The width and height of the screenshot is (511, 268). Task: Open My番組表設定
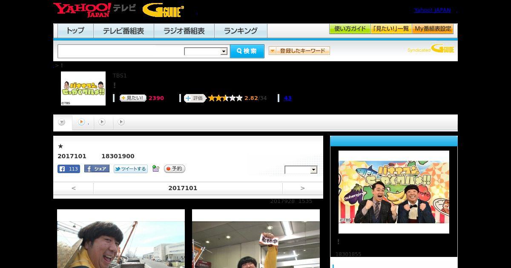[x=433, y=29]
